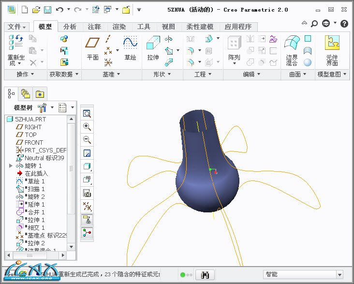Click the FRONT datum plane item
The width and height of the screenshot is (354, 284).
33,143
